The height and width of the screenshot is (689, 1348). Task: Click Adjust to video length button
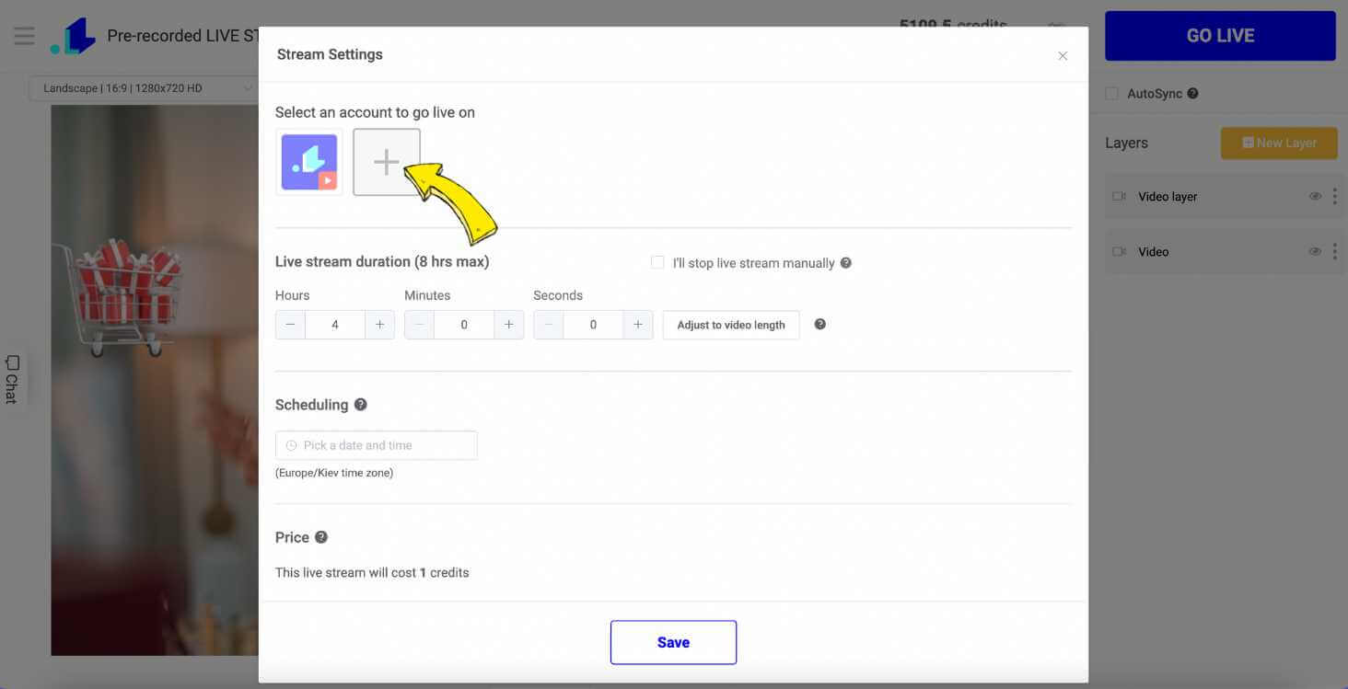(731, 325)
